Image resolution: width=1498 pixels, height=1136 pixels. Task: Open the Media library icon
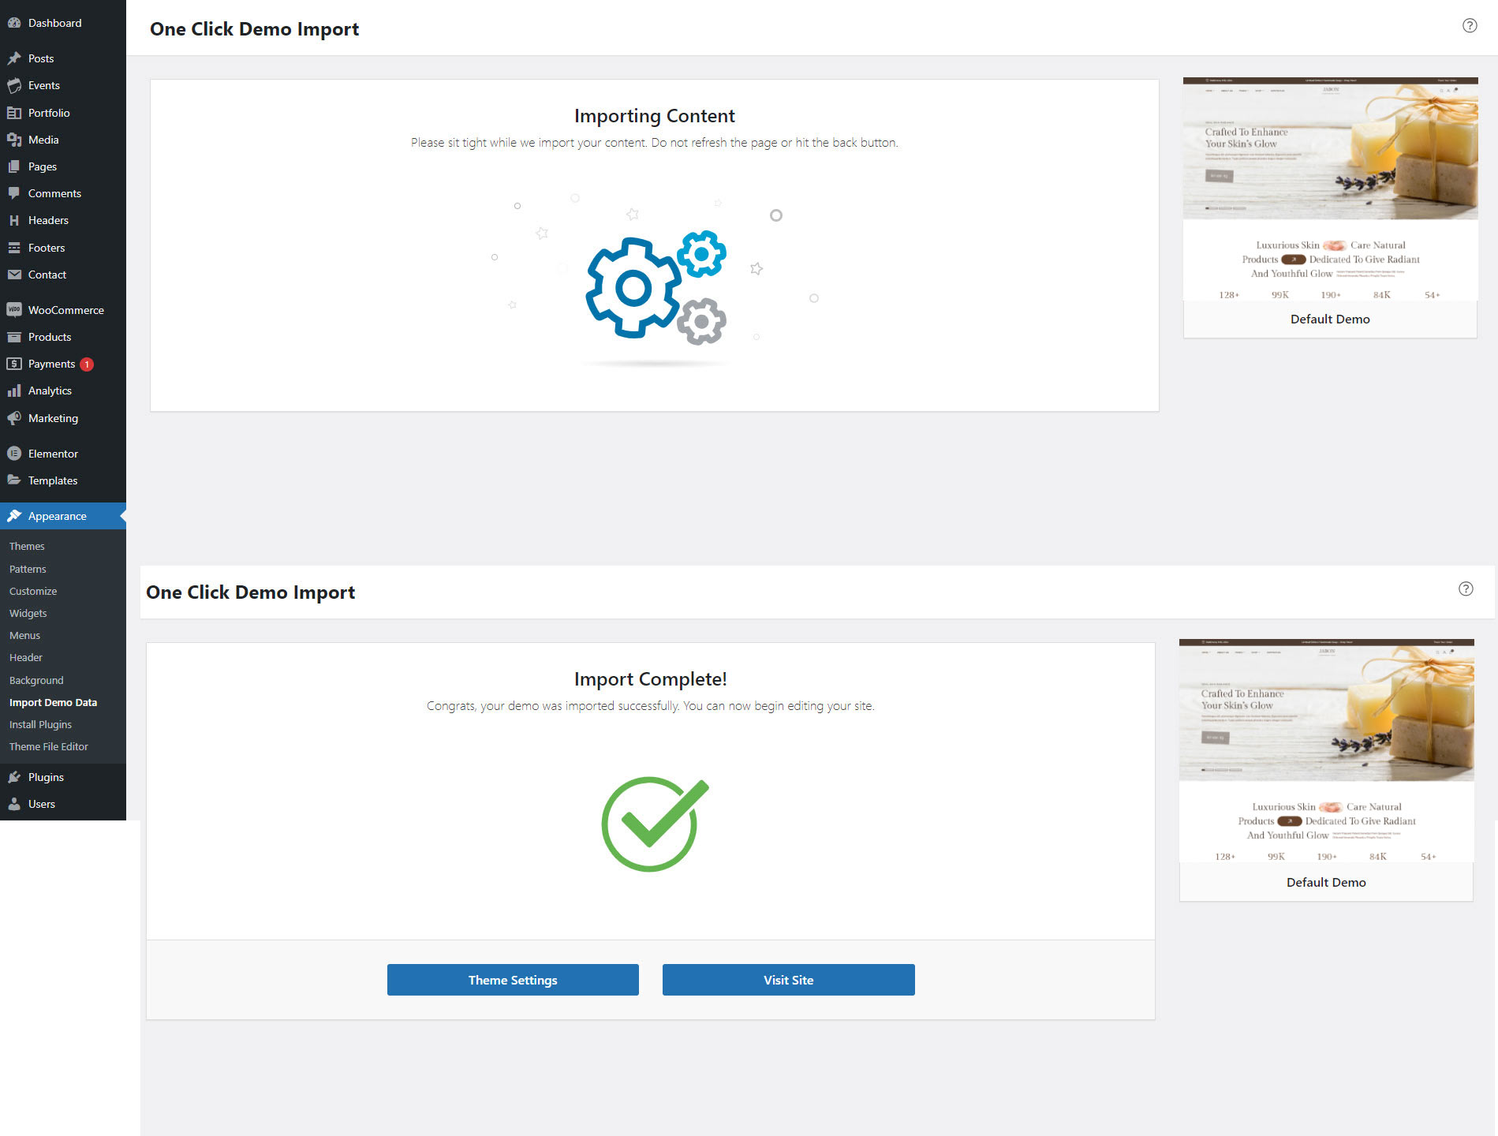coord(14,140)
